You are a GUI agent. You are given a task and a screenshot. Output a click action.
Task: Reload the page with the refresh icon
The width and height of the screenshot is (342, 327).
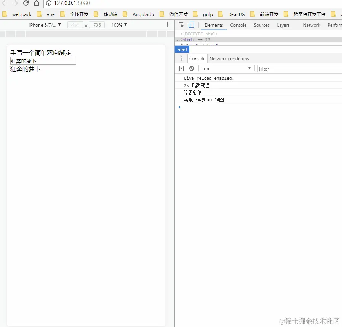(26, 4)
